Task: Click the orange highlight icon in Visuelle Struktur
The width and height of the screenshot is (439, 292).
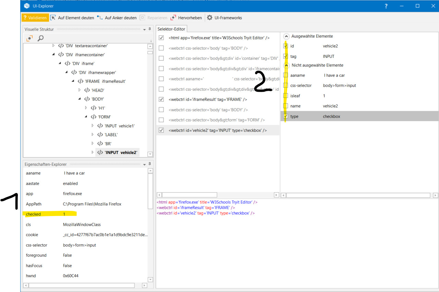Action: tap(29, 38)
